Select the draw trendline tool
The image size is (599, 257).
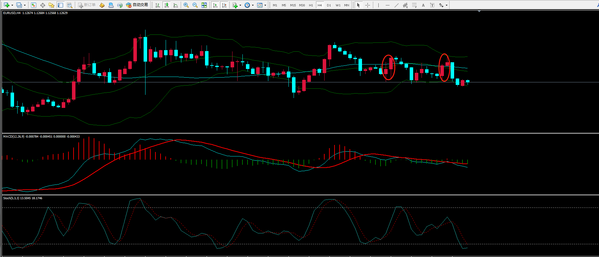point(396,5)
